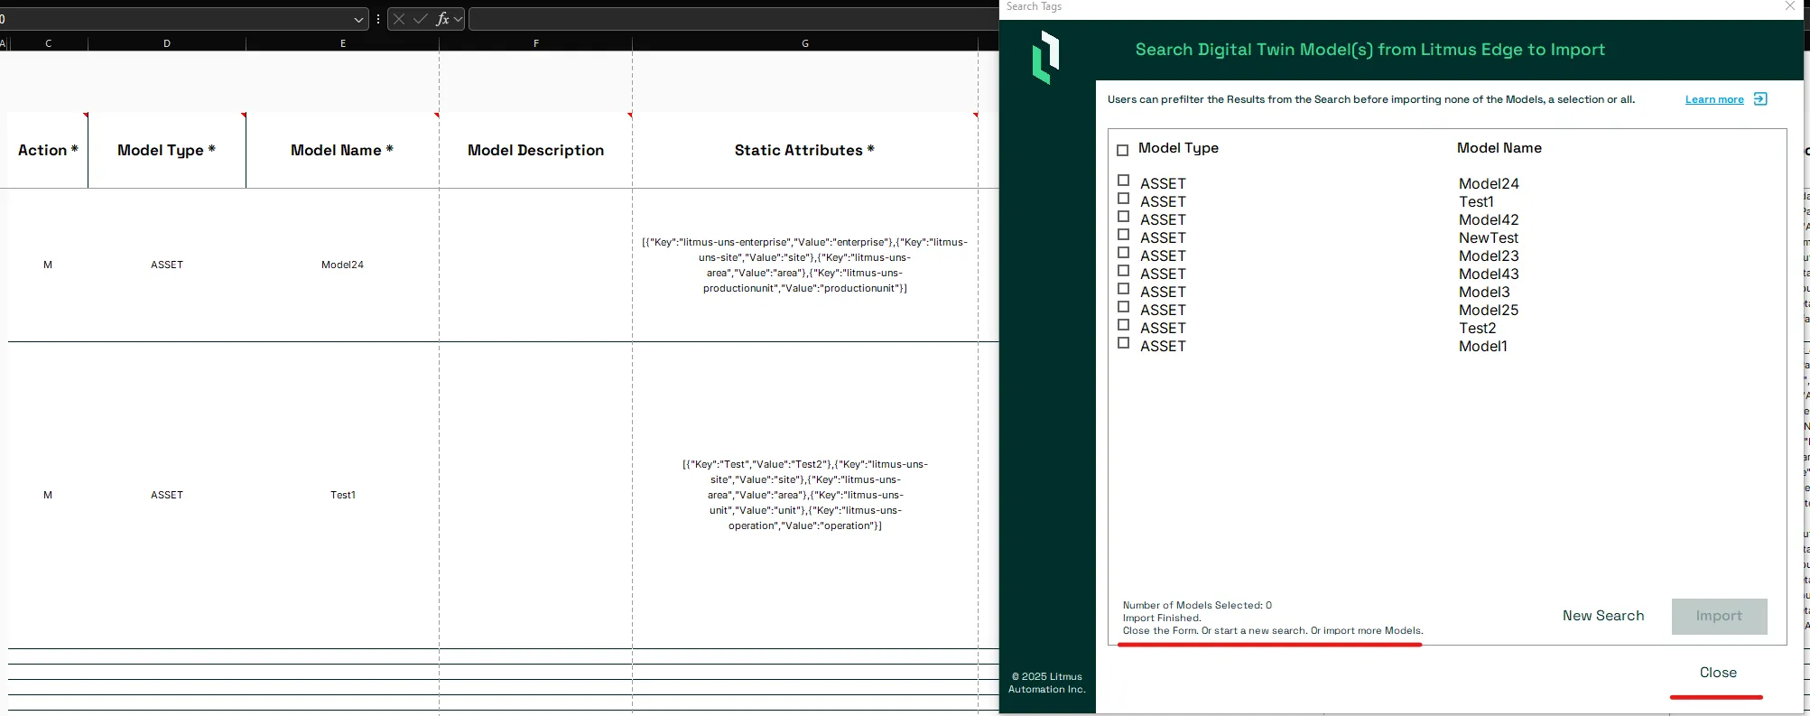Screen dimensions: 1810x716
Task: Click the Close button in the dialog
Action: tap(1718, 673)
